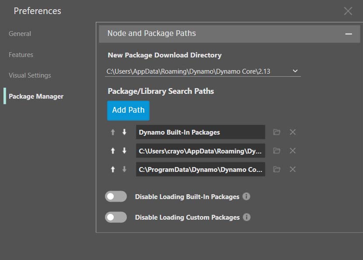The height and width of the screenshot is (260, 363).
Task: Browse folder for C:\ProgramData path
Action: 277,169
